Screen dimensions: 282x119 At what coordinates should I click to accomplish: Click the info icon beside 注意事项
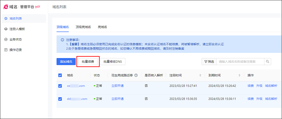[x=62, y=40]
